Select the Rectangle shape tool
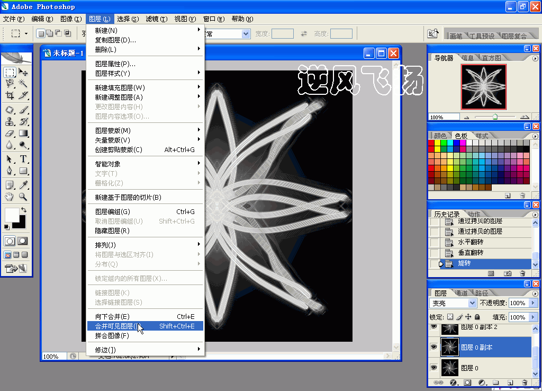 point(23,171)
